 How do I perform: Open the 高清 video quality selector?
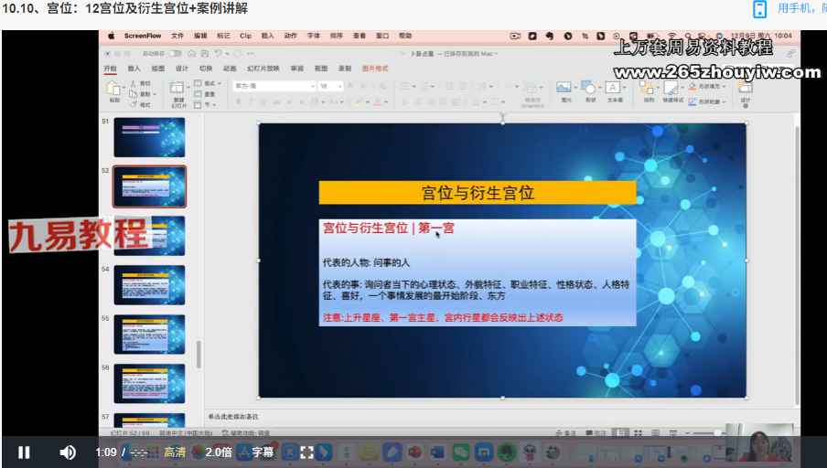(x=175, y=452)
